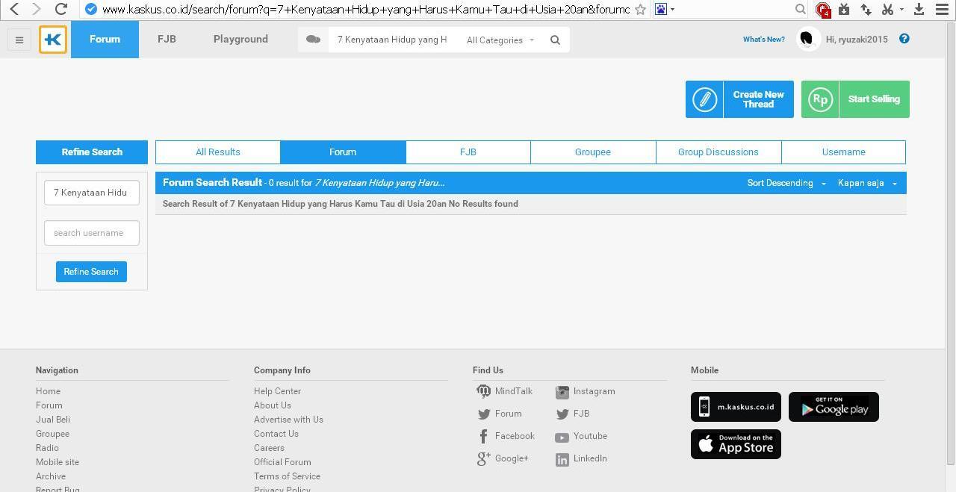Click the site verified badge in address bar
The height and width of the screenshot is (492, 956).
tap(91, 9)
